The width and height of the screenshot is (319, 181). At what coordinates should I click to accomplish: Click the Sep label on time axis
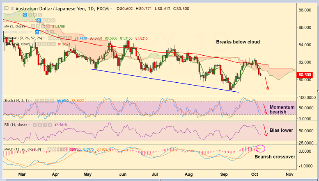[x=224, y=174]
